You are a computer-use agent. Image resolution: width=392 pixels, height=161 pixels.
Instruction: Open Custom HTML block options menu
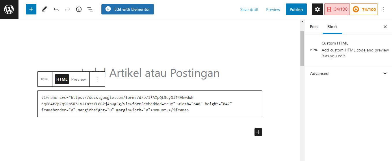[97, 79]
